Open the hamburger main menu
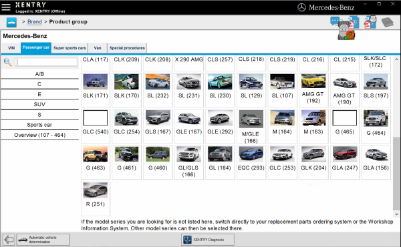 pyautogui.click(x=6, y=7)
